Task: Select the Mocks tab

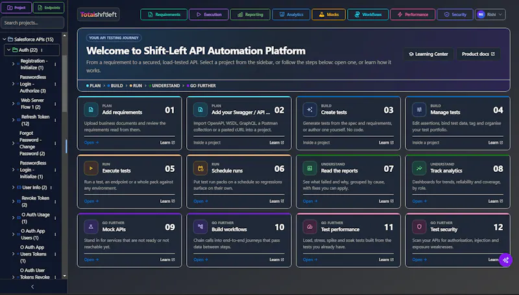Action: (x=328, y=14)
